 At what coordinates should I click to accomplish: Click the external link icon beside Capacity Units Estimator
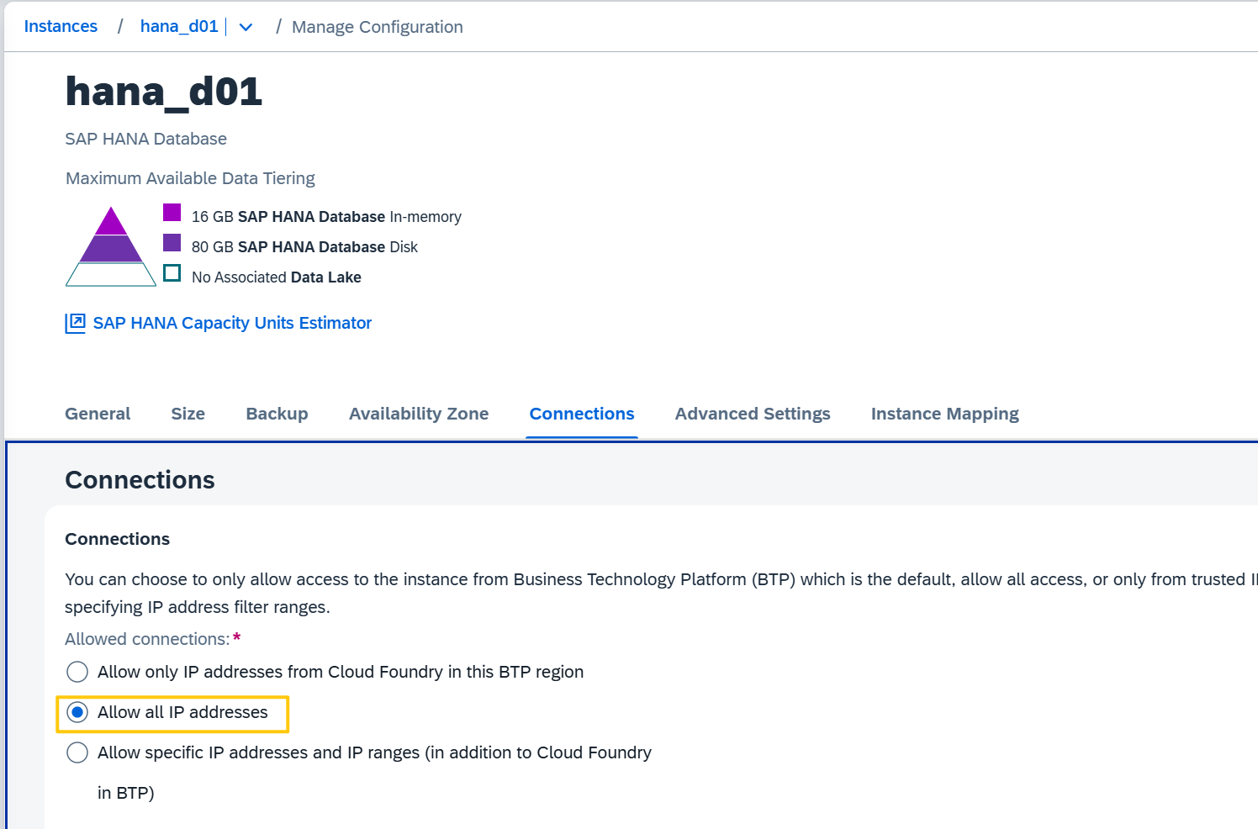click(76, 323)
